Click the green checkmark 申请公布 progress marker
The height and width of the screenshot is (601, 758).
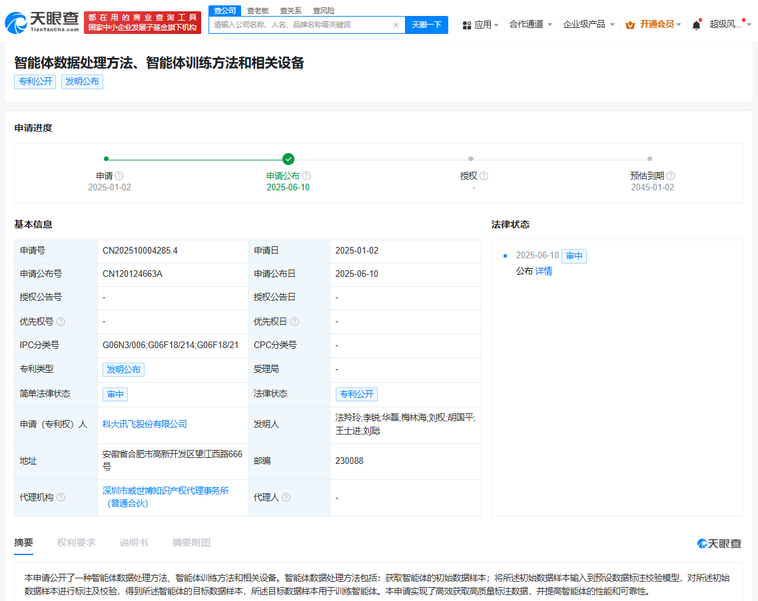288,158
